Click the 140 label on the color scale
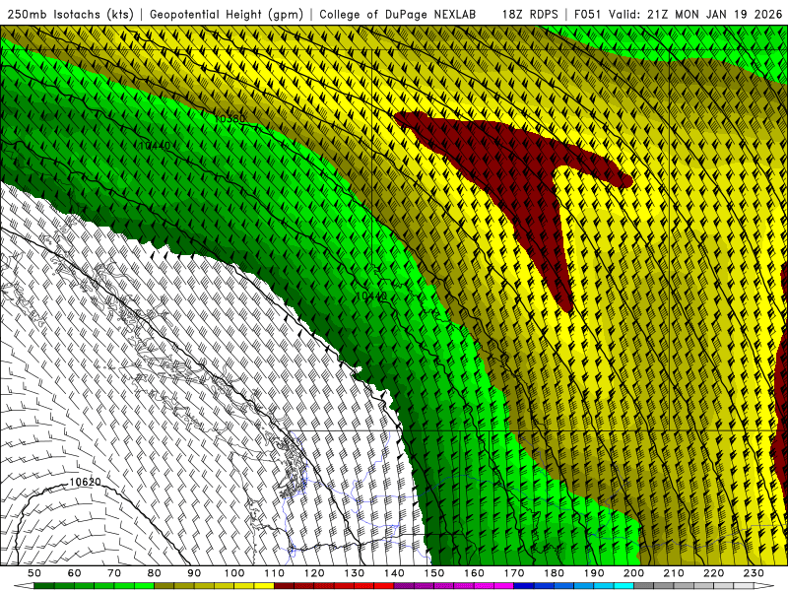This screenshot has width=788, height=591. click(x=394, y=573)
